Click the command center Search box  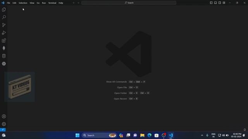129,3
